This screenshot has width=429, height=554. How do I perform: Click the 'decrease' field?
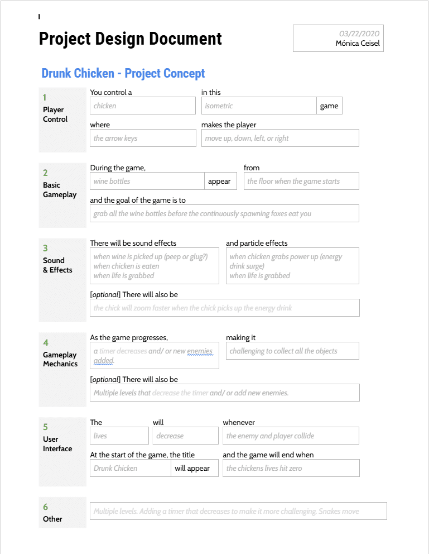[186, 436]
